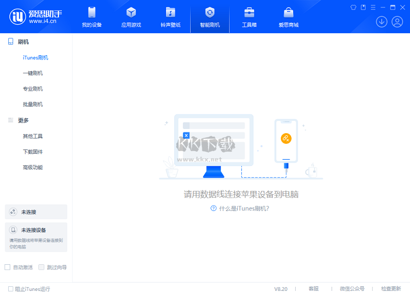Click the 更多 list icon in sidebar
410x295 pixels.
point(10,120)
